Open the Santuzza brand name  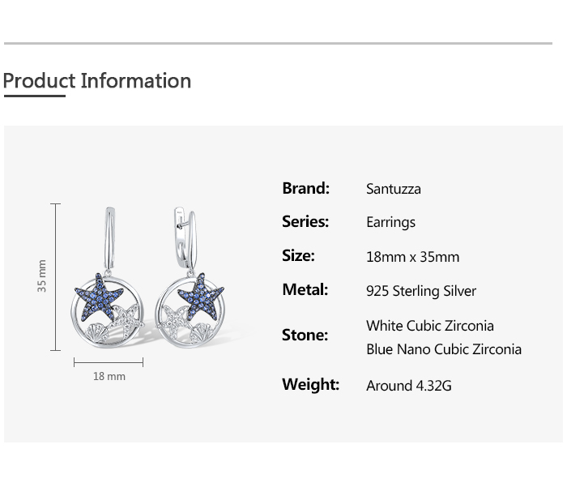pyautogui.click(x=393, y=189)
